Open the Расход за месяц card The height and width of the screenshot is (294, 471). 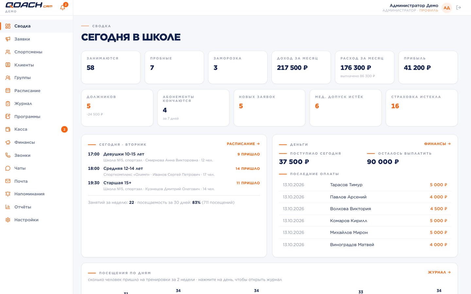point(365,67)
